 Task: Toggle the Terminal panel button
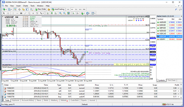point(27,9)
